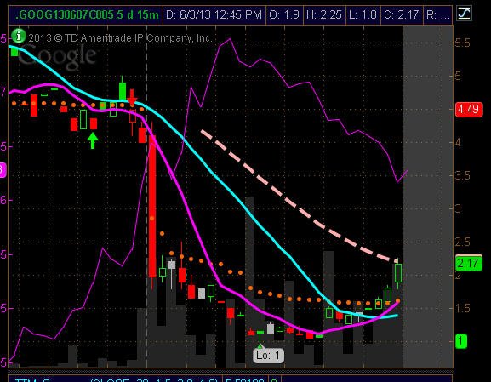
Task: Click the red down arrow signal
Action: (132, 98)
